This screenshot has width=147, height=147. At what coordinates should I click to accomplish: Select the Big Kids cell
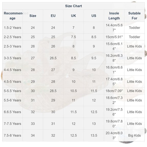(x=134, y=135)
